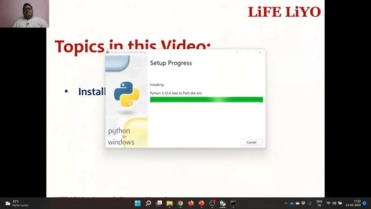Click the presenter webcam thumbnail
The image size is (371, 209).
pos(24,14)
